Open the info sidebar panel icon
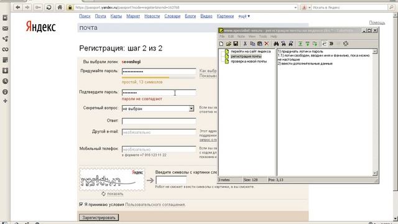398x224 pixels. [5, 91]
